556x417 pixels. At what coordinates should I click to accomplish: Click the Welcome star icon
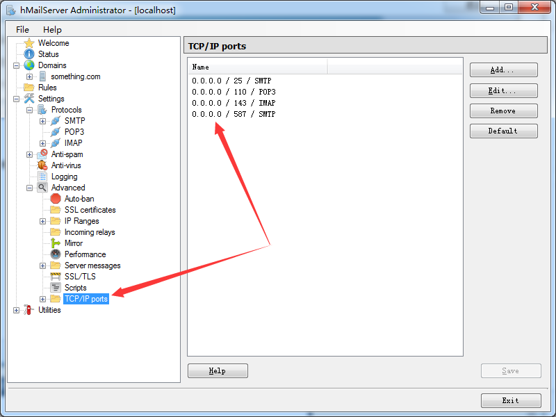(29, 43)
